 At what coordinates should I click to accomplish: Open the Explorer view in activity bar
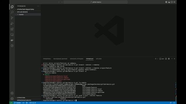click(12, 7)
